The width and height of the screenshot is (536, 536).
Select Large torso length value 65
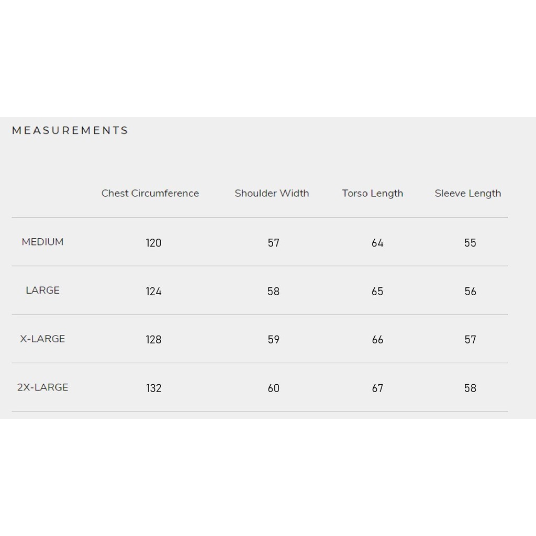[x=377, y=292]
